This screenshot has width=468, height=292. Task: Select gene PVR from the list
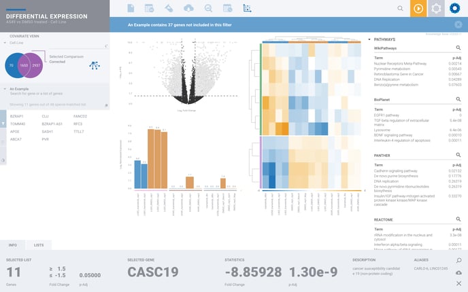tap(45, 139)
